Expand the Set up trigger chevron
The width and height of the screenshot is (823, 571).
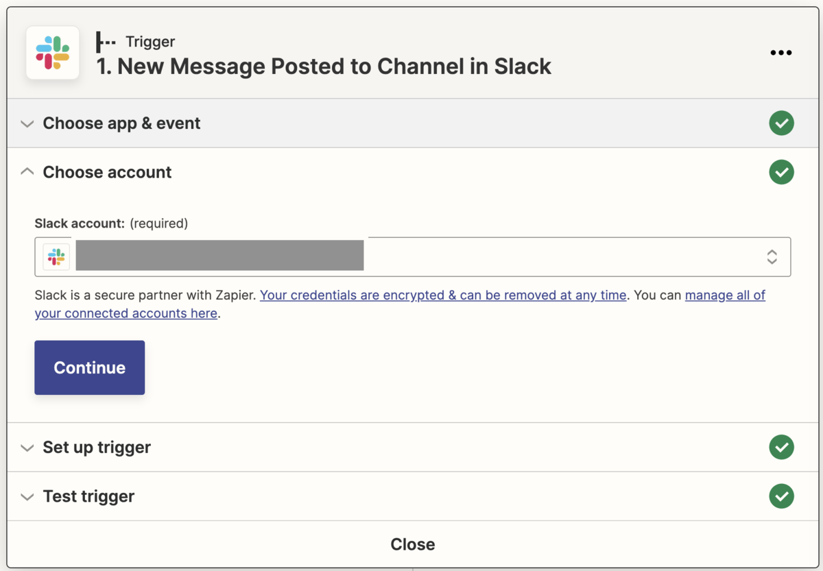point(27,448)
